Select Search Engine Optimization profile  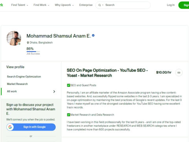(24, 77)
